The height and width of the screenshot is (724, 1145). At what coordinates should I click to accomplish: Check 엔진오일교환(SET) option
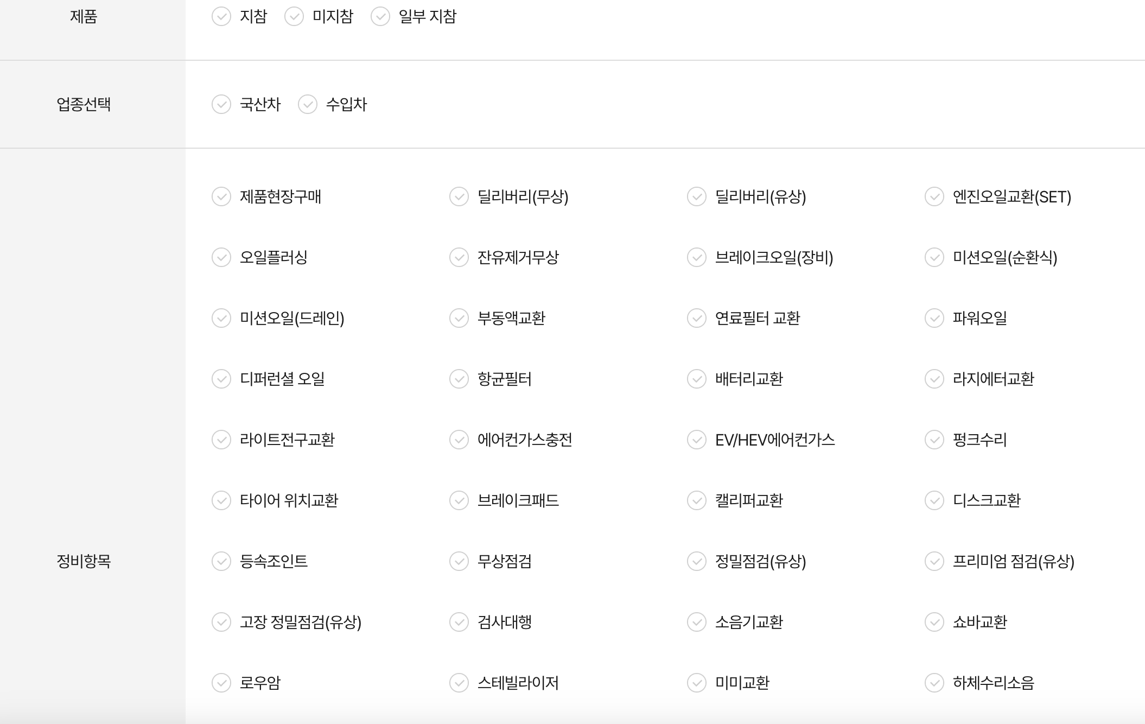pos(934,198)
